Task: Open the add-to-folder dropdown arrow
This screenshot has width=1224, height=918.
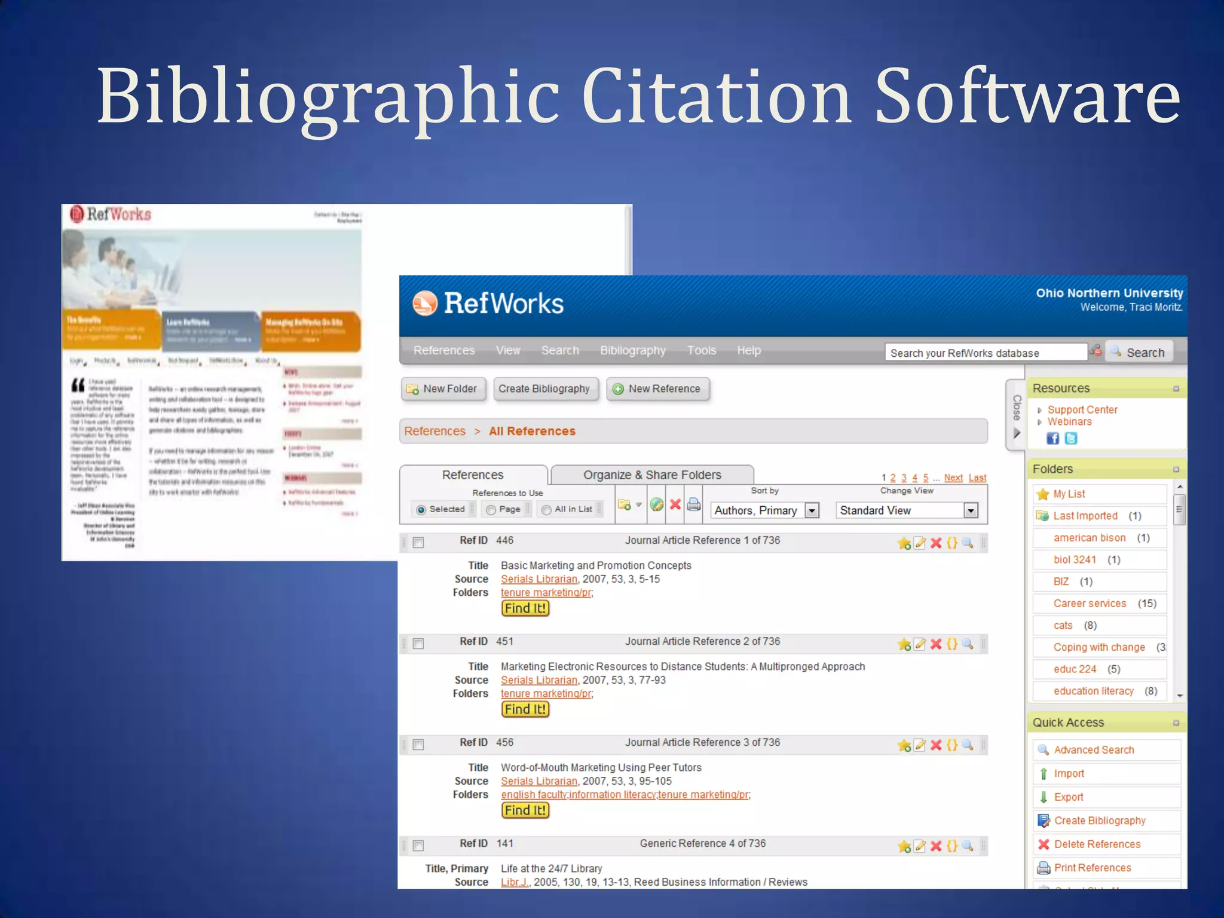Action: (x=639, y=505)
